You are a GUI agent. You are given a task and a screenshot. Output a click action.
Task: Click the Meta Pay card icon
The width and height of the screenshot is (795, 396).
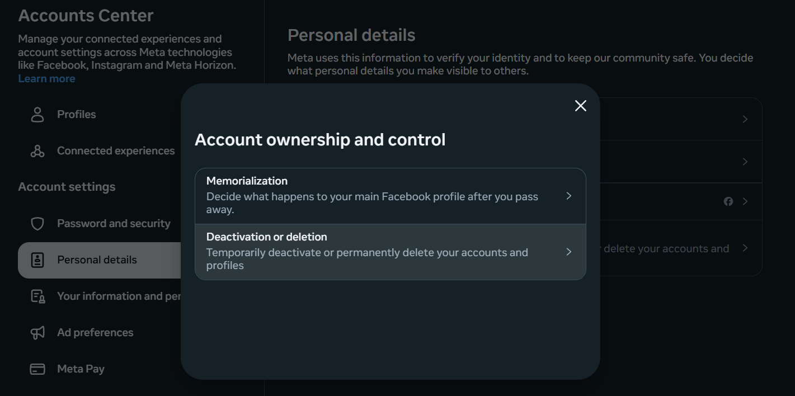coord(37,369)
